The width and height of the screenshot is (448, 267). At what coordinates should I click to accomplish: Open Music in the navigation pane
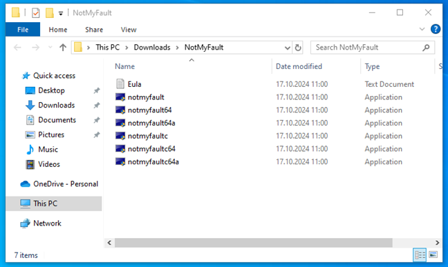(x=48, y=150)
